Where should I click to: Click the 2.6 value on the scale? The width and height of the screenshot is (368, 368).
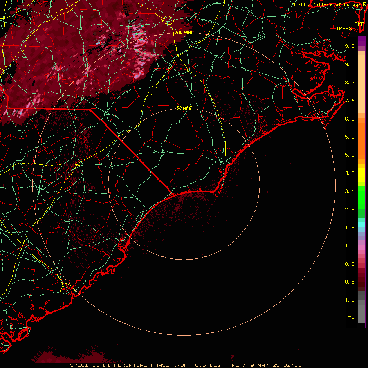[350, 210]
